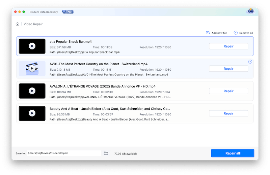The width and height of the screenshot is (270, 175).
Task: Go to the home screen via house icon
Action: click(x=18, y=24)
